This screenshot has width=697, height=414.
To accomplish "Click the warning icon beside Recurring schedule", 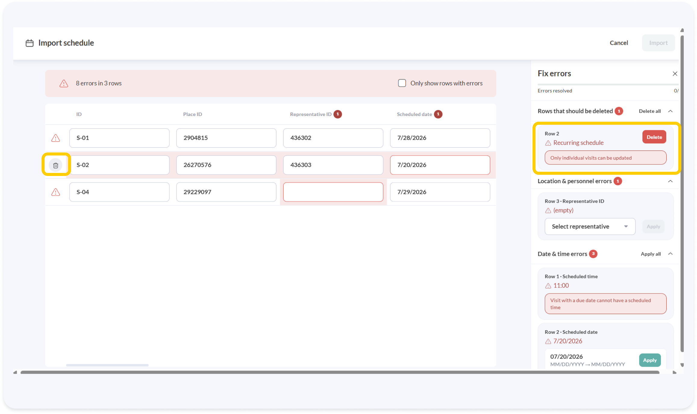I will [x=548, y=143].
